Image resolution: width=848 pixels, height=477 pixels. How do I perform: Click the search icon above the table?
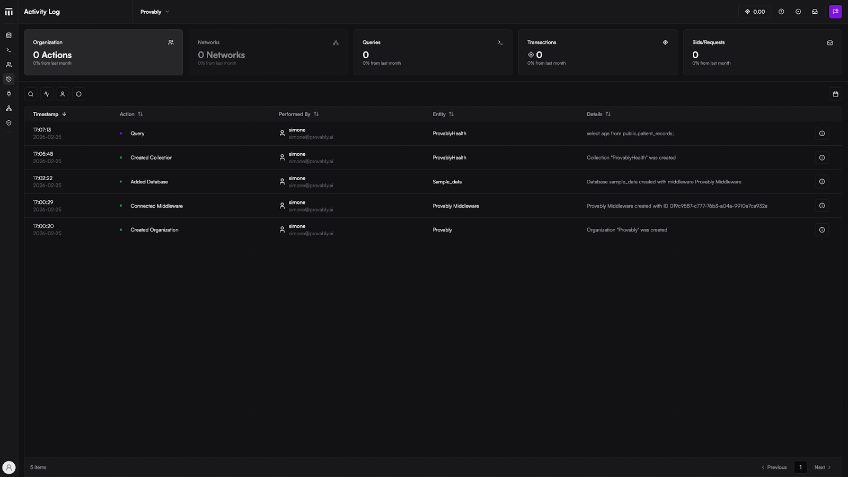coord(31,94)
